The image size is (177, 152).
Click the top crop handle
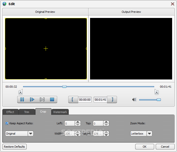coord(46,18)
